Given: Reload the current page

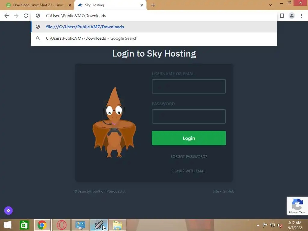Looking at the screenshot, I should point(26,16).
